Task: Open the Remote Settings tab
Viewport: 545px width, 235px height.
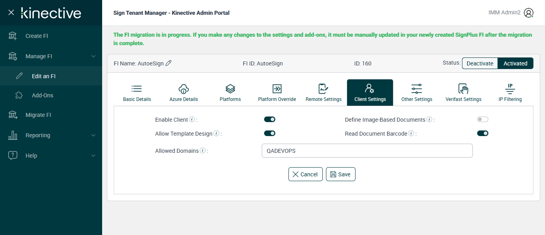Action: coord(324,93)
